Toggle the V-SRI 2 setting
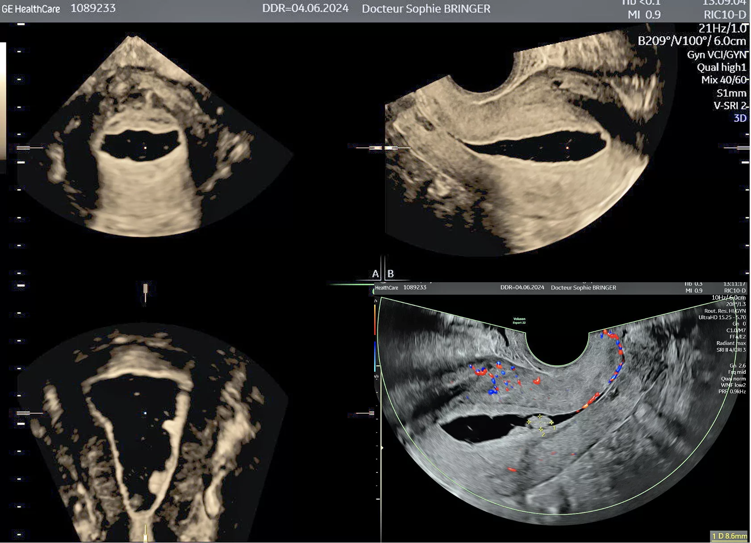This screenshot has width=751, height=543. [730, 106]
